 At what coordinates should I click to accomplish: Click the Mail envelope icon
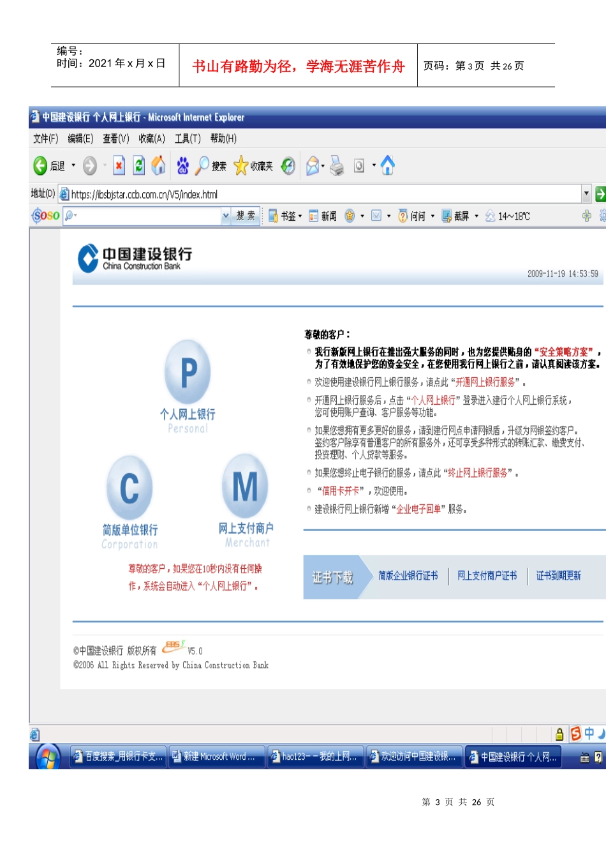pos(312,166)
